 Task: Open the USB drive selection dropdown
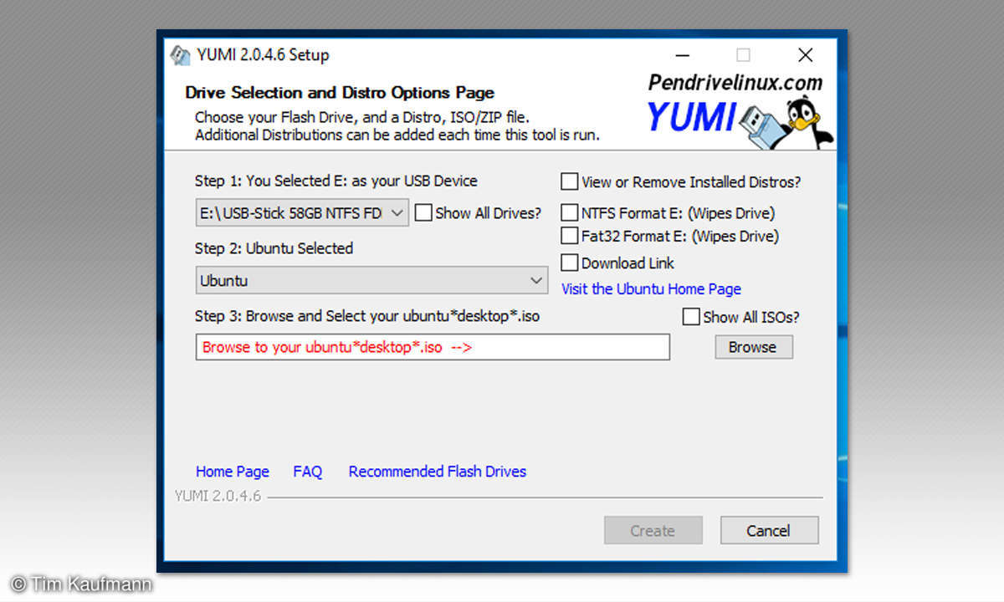coord(303,213)
